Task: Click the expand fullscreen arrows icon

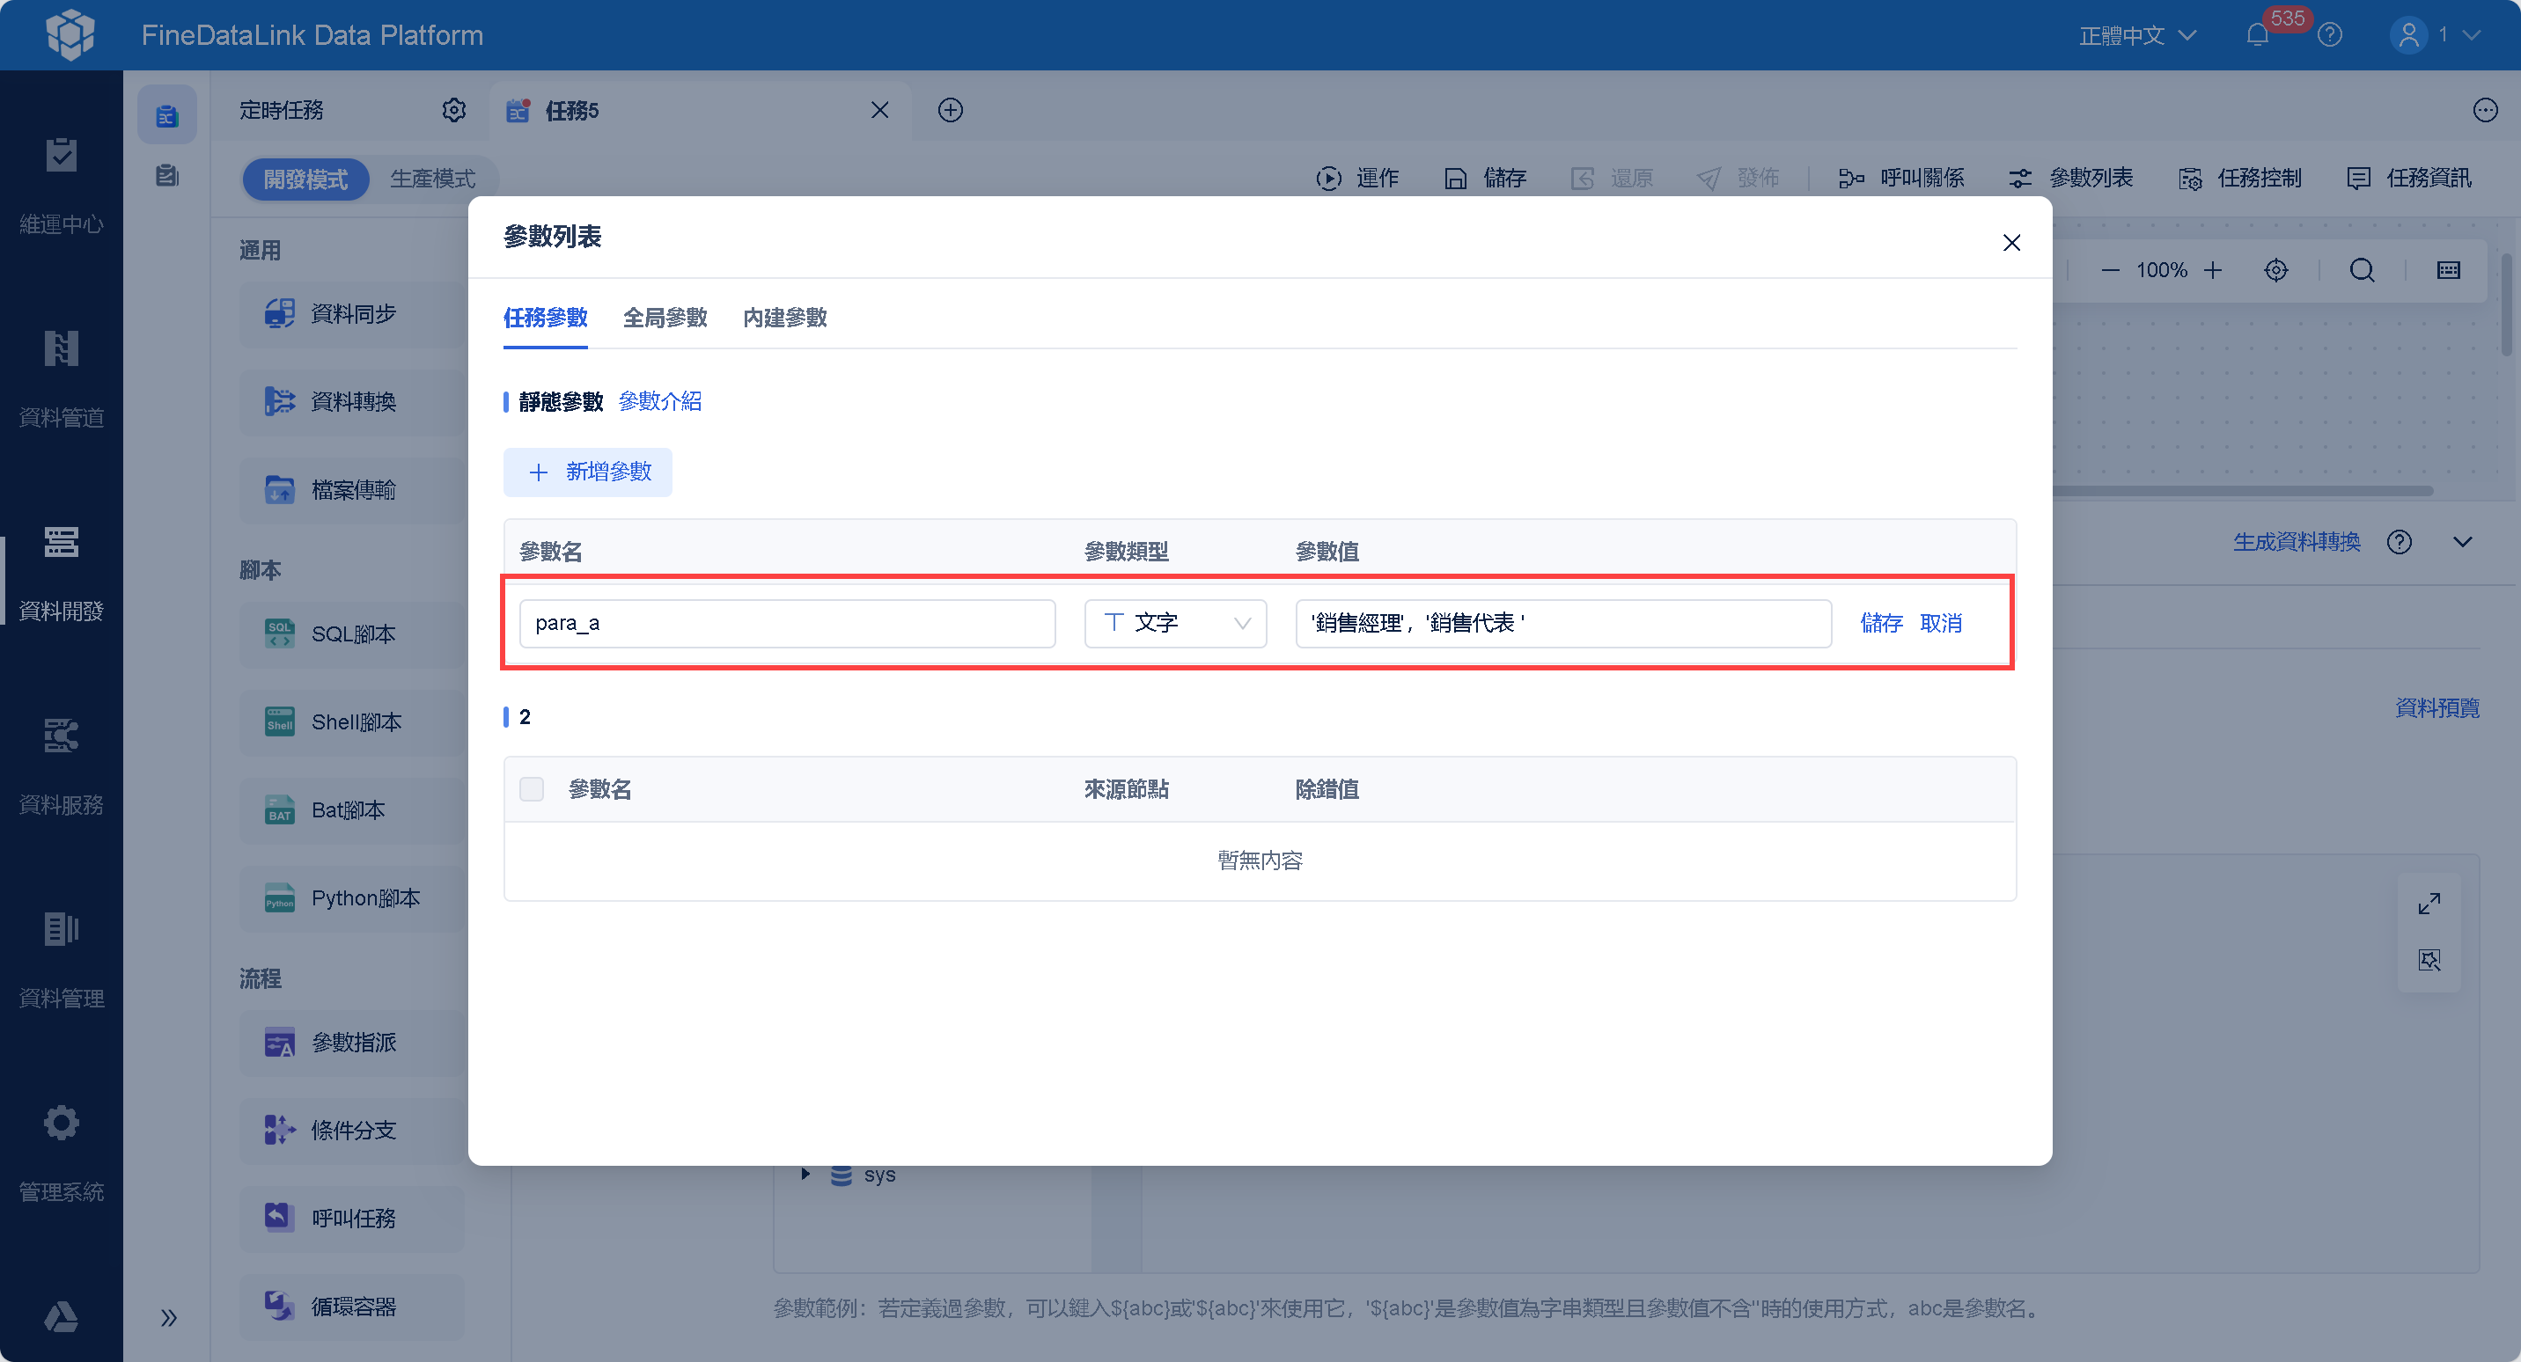Action: (x=2429, y=903)
